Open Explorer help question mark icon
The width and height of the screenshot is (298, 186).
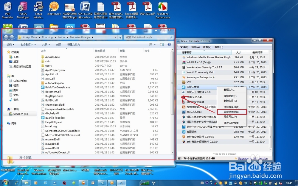pos(169,44)
